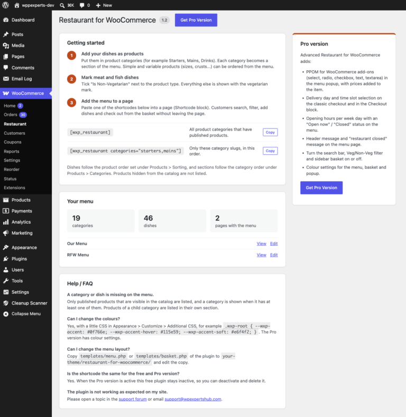The height and width of the screenshot is (417, 406).
Task: Open the Extensions submenu item
Action: pyautogui.click(x=14, y=188)
